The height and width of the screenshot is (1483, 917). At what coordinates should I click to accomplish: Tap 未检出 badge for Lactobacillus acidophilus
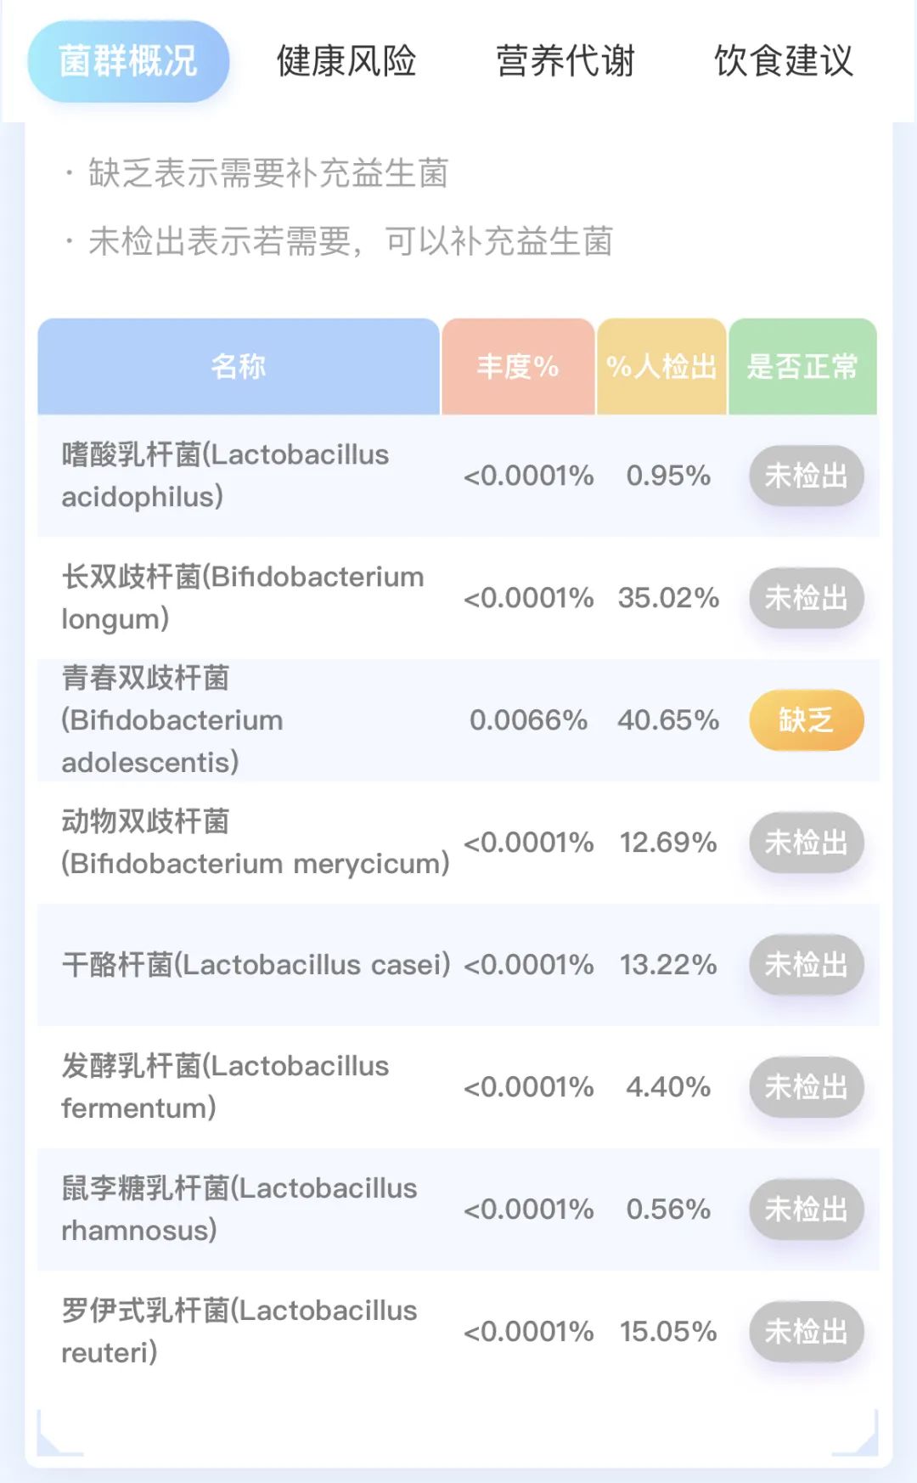[x=806, y=476]
